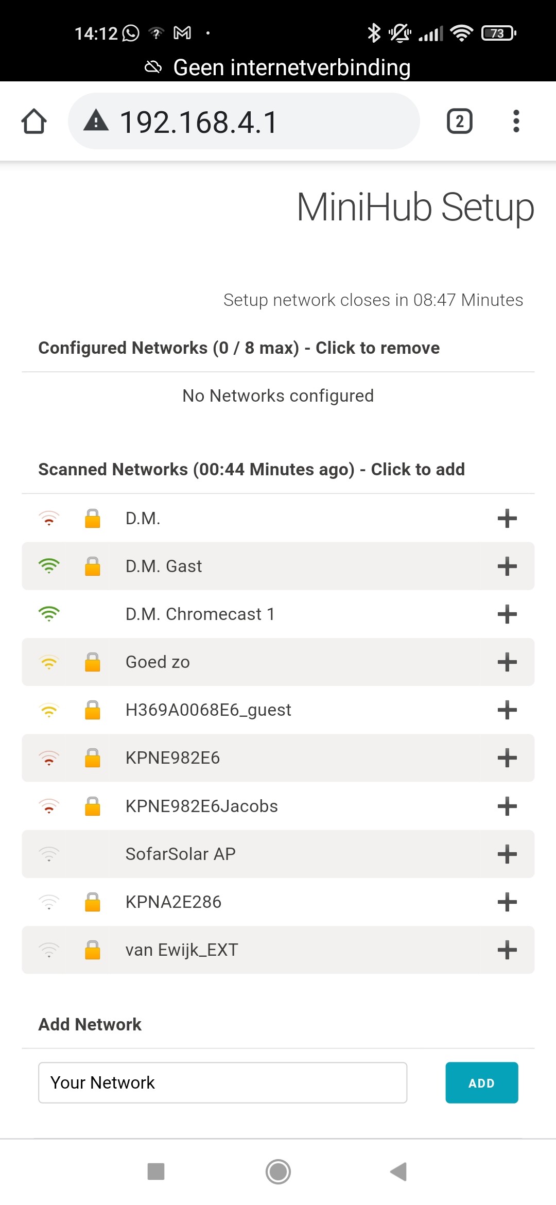Image resolution: width=556 pixels, height=1205 pixels.
Task: Click plus icon for D.M. Gast
Action: [507, 566]
